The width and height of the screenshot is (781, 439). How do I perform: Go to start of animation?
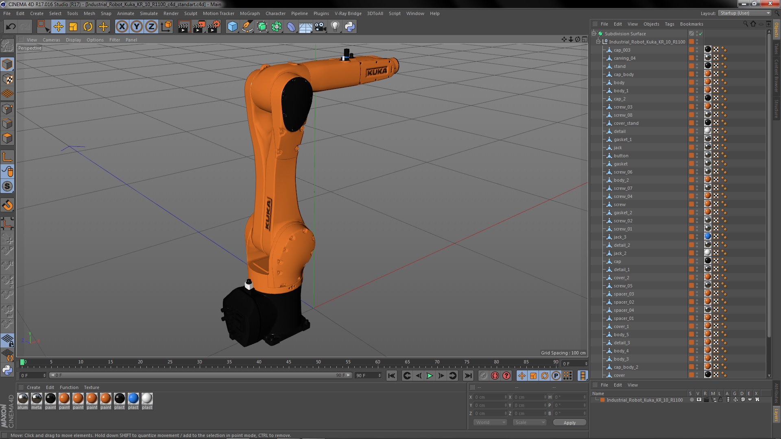coord(391,376)
